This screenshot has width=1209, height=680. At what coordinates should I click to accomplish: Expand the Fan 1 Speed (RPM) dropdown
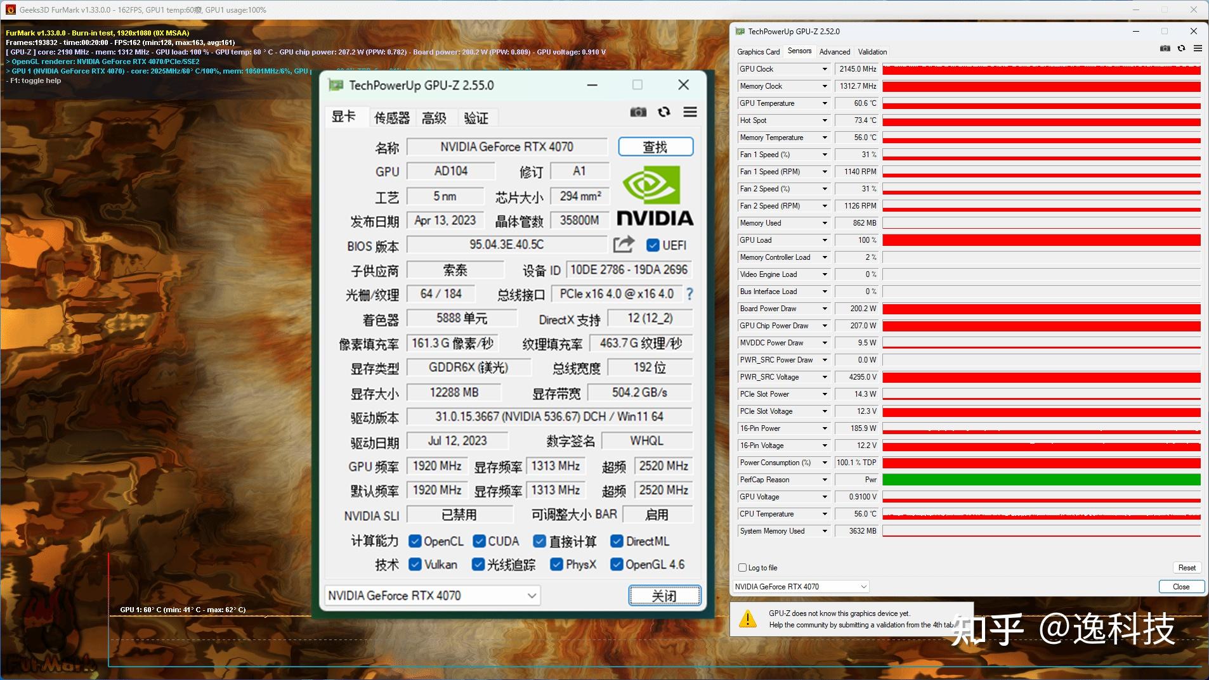coord(825,172)
